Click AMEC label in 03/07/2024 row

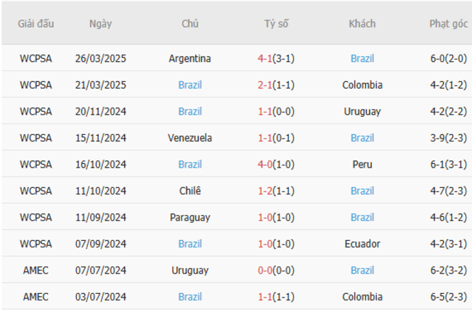tap(36, 297)
